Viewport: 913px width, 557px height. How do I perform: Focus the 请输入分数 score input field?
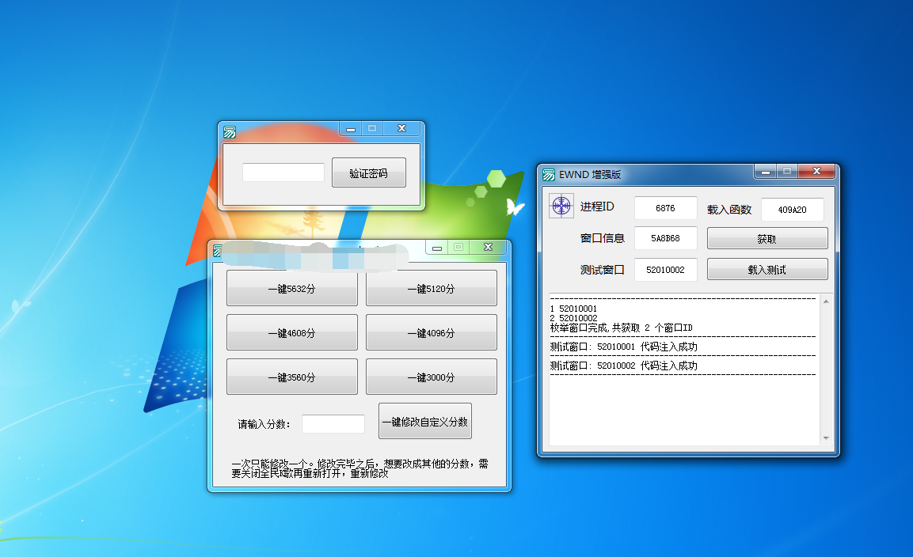pos(333,424)
